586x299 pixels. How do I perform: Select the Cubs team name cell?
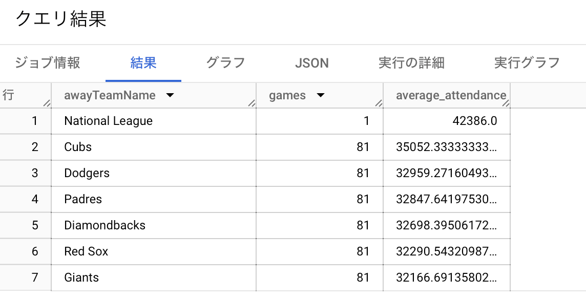(154, 147)
